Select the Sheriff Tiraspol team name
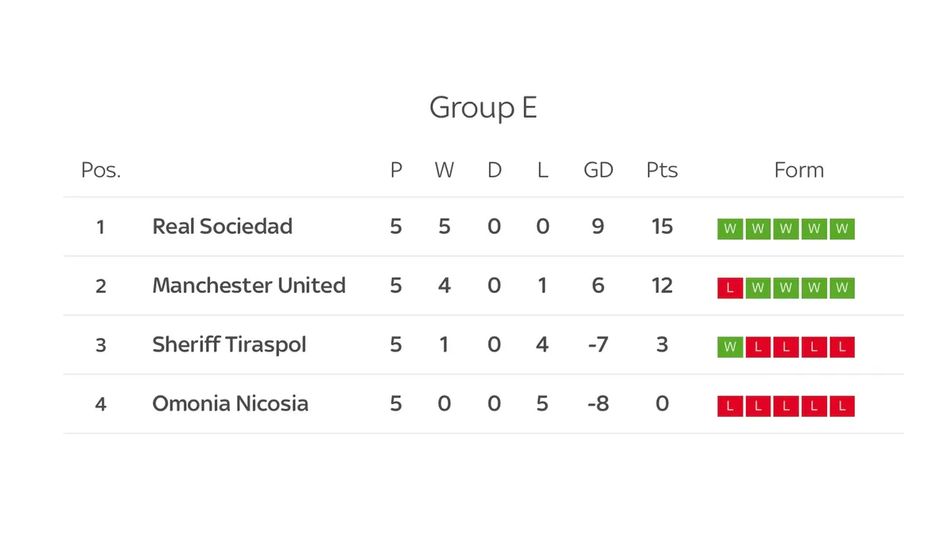The image size is (948, 533). point(229,345)
